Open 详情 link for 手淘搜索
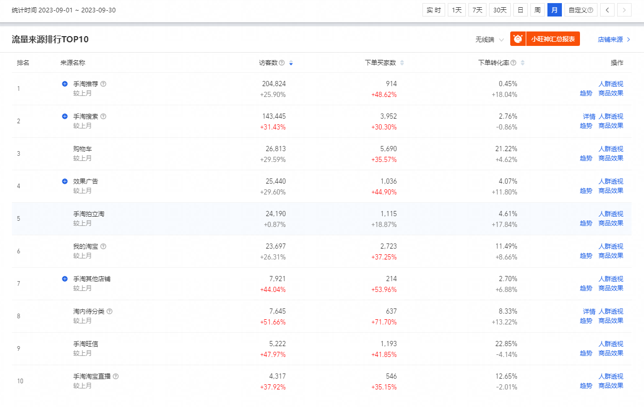This screenshot has width=644, height=407. (589, 117)
